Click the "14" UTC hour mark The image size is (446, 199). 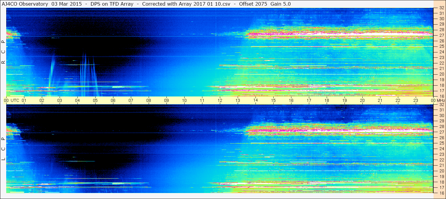255,100
